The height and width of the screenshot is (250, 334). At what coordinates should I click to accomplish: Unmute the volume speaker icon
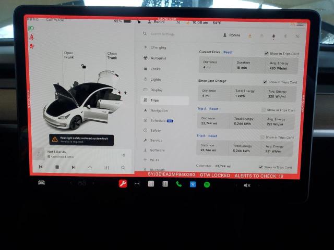click(x=247, y=185)
